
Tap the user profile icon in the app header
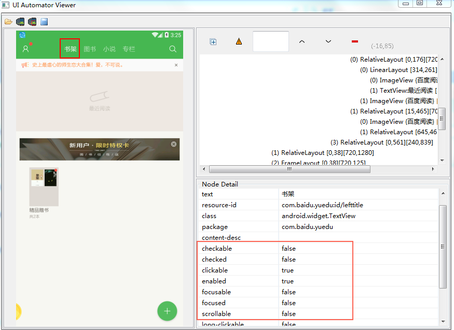pos(25,49)
